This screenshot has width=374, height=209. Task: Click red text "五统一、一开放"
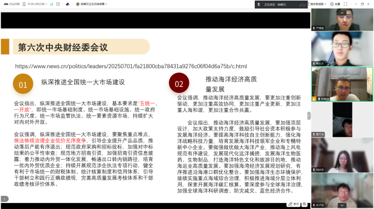(86, 106)
